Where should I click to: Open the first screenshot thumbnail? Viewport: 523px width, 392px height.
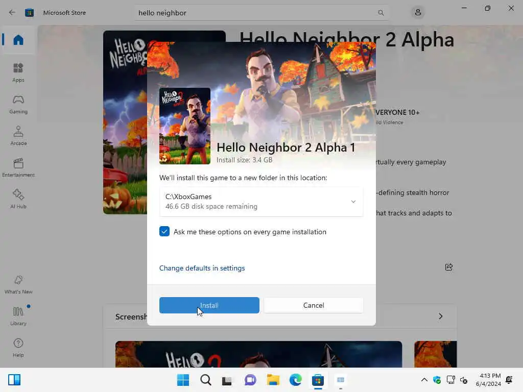[258, 354]
